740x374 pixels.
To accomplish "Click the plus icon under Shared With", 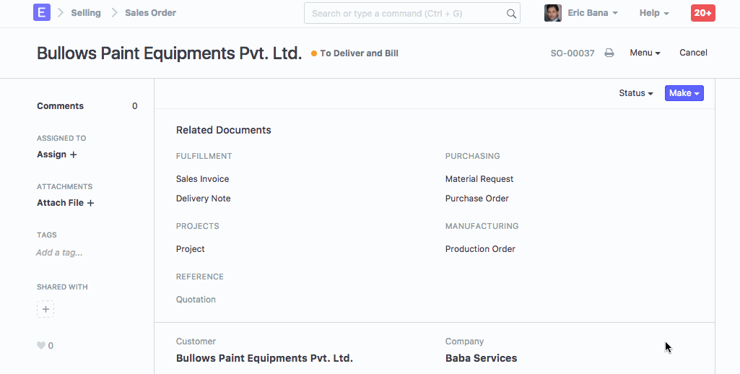I will [x=45, y=310].
